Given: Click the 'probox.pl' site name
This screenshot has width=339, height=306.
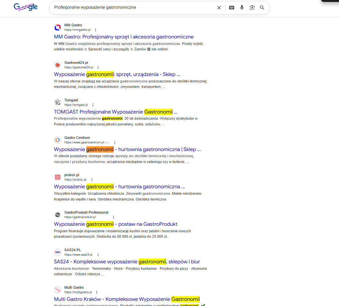Looking at the screenshot, I should [72, 175].
